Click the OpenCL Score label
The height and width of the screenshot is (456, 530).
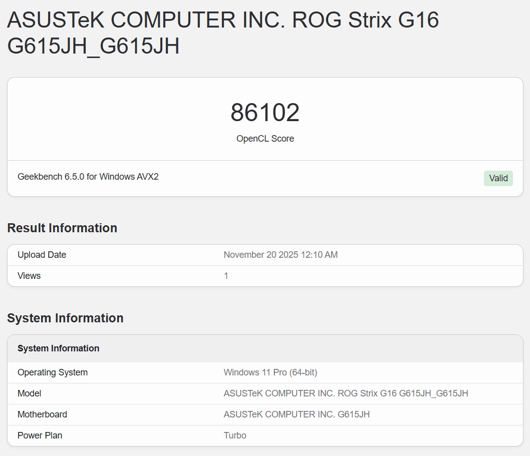click(x=265, y=139)
